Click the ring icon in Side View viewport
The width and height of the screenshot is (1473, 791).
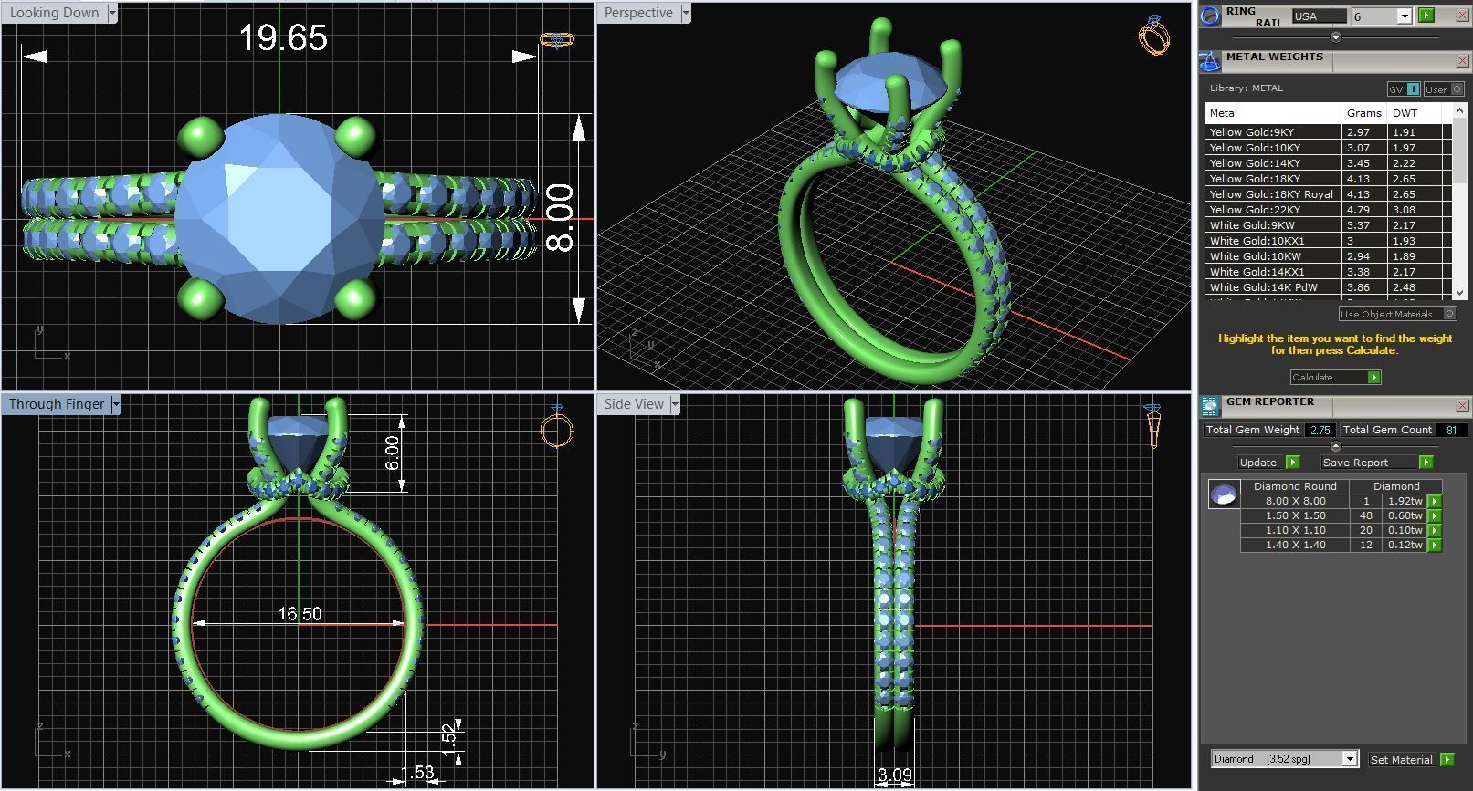pyautogui.click(x=1152, y=426)
